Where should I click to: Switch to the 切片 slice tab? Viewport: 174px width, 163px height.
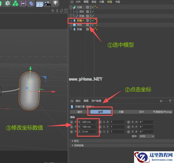click(x=142, y=112)
